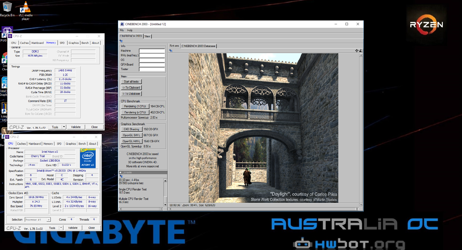The width and height of the screenshot is (462, 250).
Task: Select the move/pan view icon above the render
Action: 357,51
